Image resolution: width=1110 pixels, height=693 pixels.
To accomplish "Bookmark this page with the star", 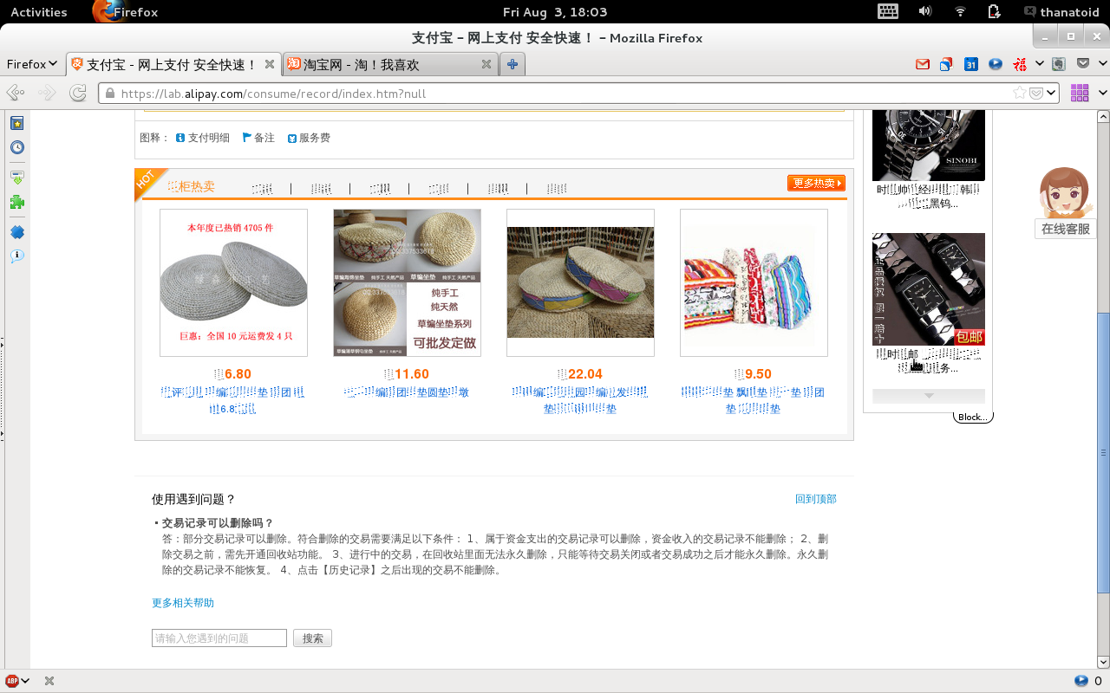I will click(x=1020, y=93).
